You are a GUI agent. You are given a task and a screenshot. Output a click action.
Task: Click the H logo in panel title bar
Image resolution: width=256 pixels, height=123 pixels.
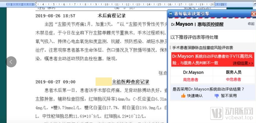pos(171,14)
